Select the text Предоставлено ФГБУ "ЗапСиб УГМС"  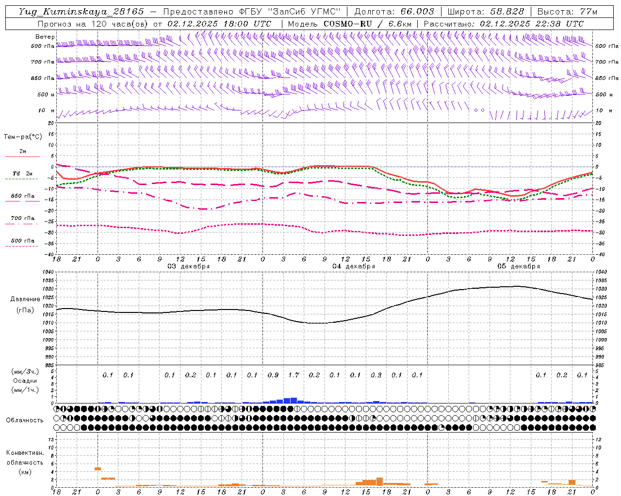252,12
